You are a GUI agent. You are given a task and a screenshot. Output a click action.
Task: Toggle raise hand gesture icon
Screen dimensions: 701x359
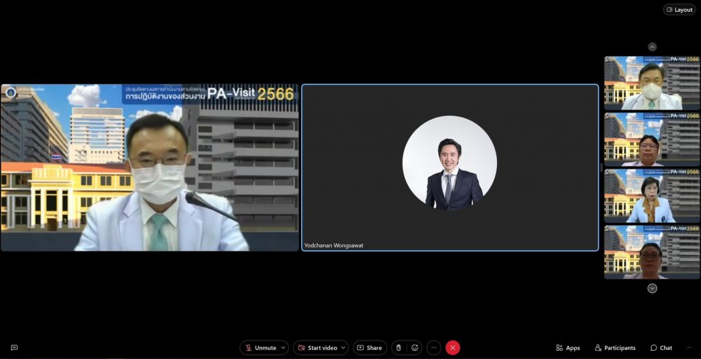(399, 348)
